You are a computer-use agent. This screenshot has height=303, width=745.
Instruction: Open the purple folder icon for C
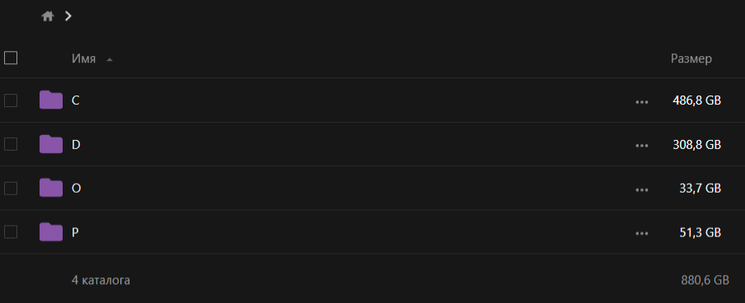click(x=51, y=100)
